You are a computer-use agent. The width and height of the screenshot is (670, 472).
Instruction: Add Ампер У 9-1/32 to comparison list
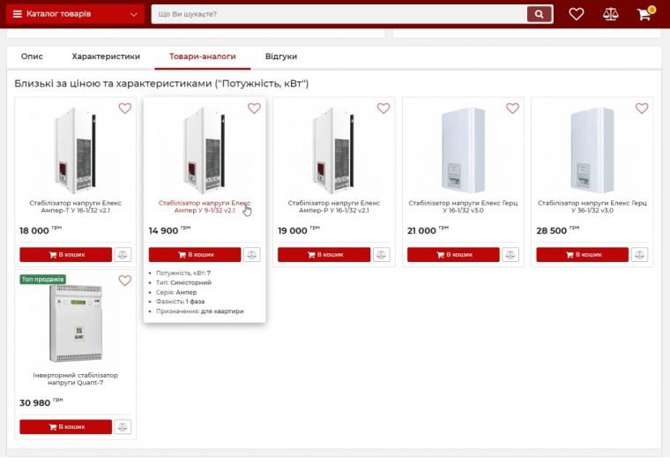coord(252,255)
